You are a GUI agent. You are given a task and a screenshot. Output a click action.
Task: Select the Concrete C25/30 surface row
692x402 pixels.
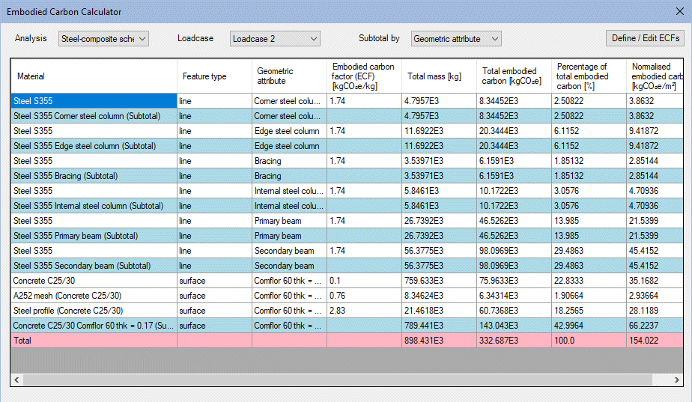94,281
